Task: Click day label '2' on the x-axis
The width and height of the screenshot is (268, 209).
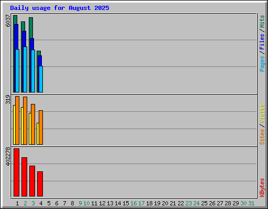Action: (25, 203)
